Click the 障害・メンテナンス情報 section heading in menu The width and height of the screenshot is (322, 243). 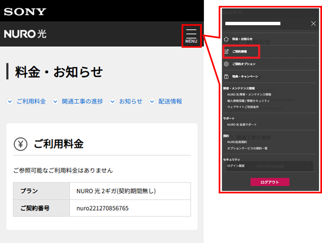(239, 89)
